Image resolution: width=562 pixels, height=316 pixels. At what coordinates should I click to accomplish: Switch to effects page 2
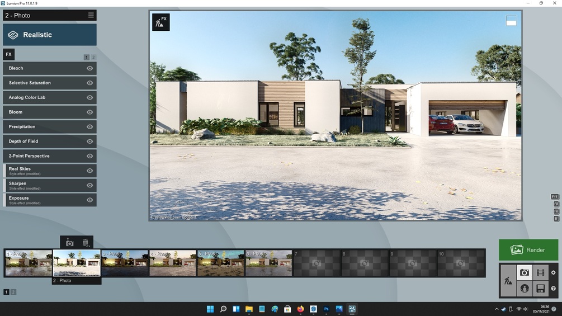pyautogui.click(x=93, y=57)
